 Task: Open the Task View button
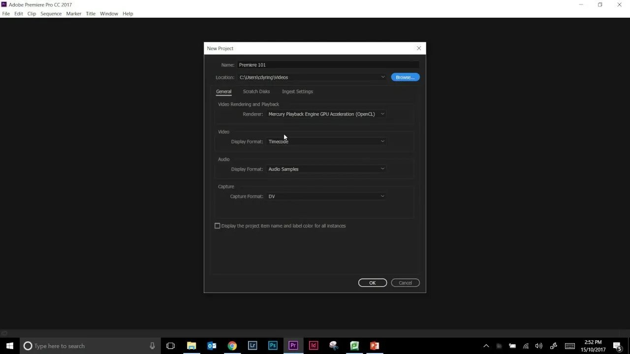coord(170,346)
